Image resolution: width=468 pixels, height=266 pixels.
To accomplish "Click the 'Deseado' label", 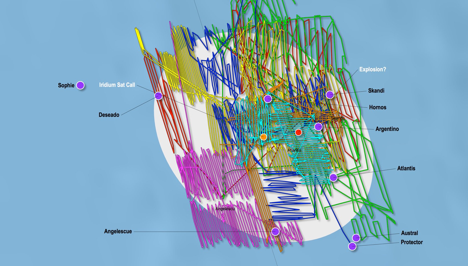I will [x=109, y=115].
